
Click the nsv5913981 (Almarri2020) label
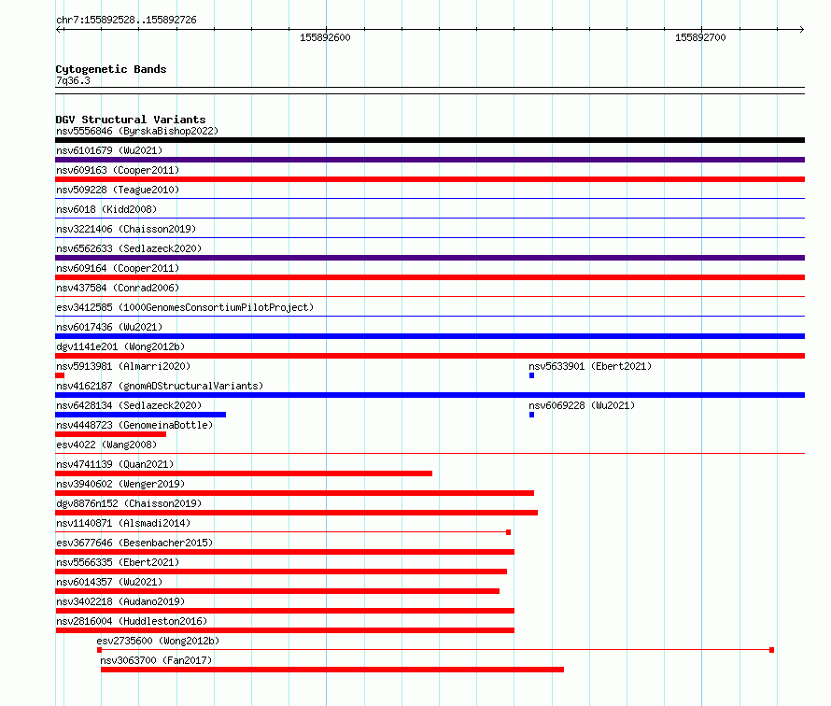pos(123,366)
